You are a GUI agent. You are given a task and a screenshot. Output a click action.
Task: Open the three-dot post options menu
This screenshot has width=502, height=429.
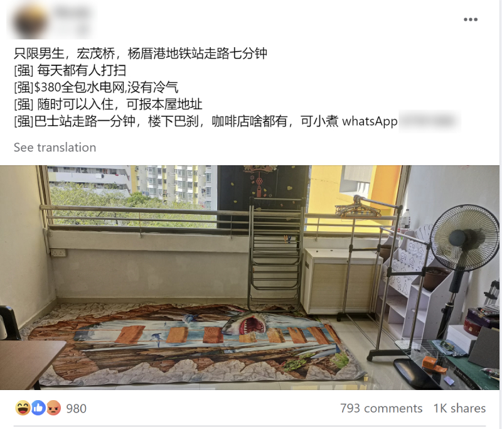(x=470, y=19)
